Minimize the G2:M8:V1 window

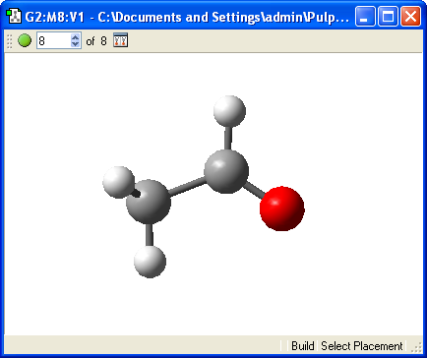pyautogui.click(x=365, y=16)
